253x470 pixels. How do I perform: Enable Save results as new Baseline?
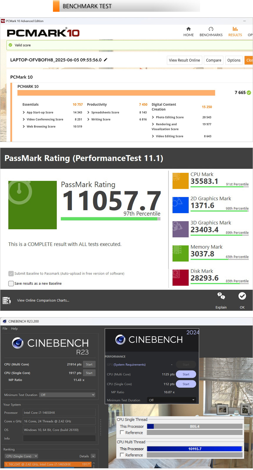(11, 284)
